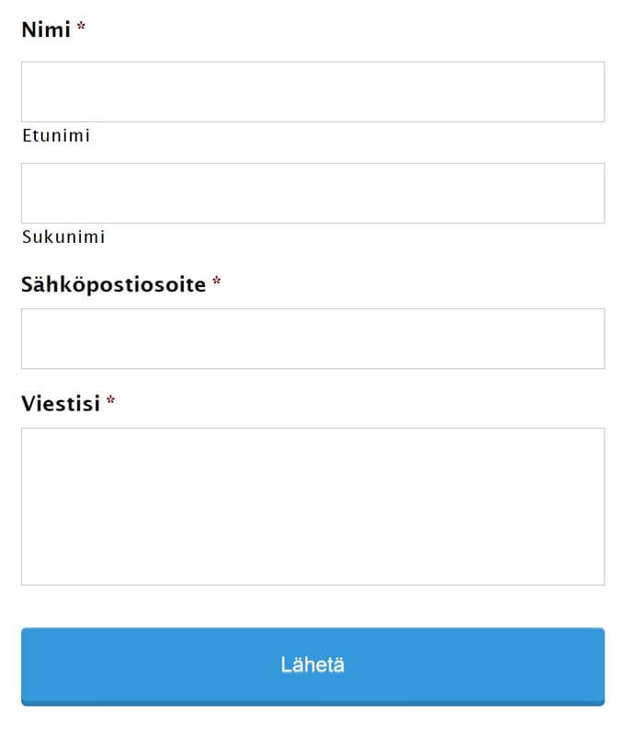Click the Etunimi caption under first field
623x736 pixels.
pyautogui.click(x=56, y=136)
